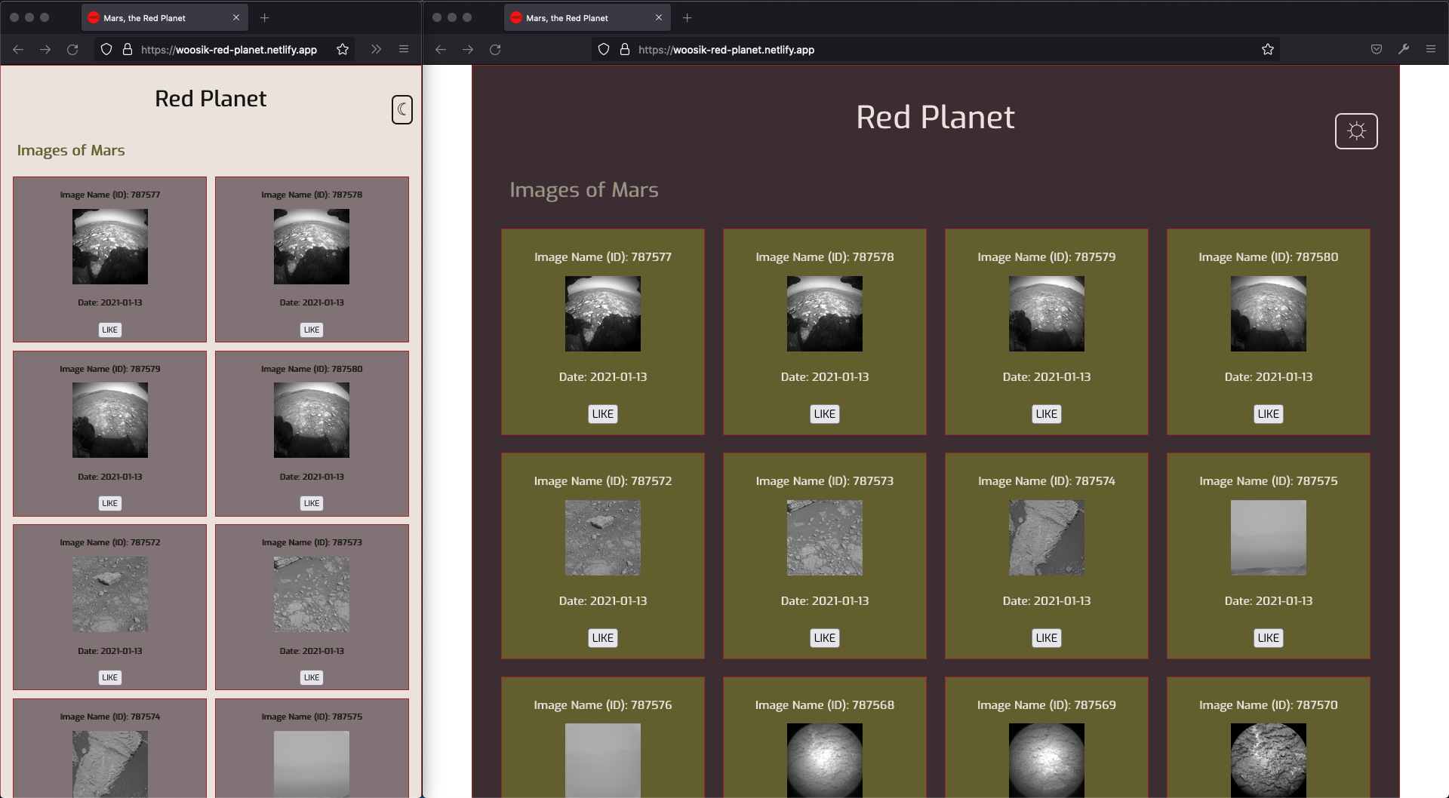Open shield tracking protection in right window
1449x798 pixels.
(x=604, y=50)
